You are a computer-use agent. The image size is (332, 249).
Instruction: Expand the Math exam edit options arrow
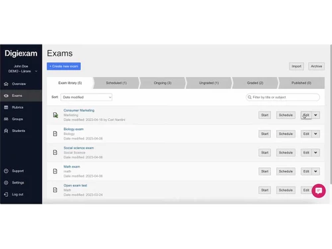click(x=315, y=171)
